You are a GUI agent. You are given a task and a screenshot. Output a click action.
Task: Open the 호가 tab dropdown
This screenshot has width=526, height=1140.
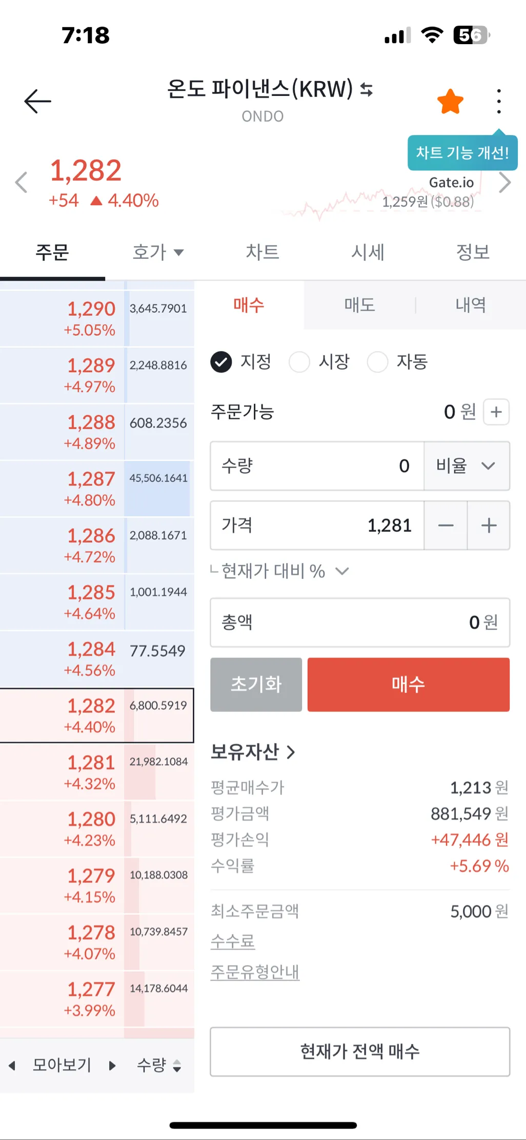(x=157, y=252)
